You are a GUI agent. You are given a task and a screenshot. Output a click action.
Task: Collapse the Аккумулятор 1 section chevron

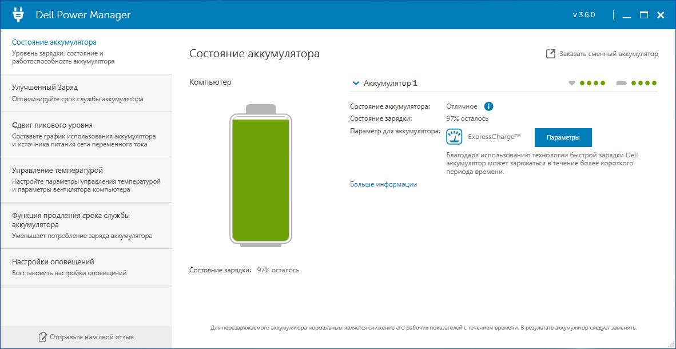(x=356, y=84)
